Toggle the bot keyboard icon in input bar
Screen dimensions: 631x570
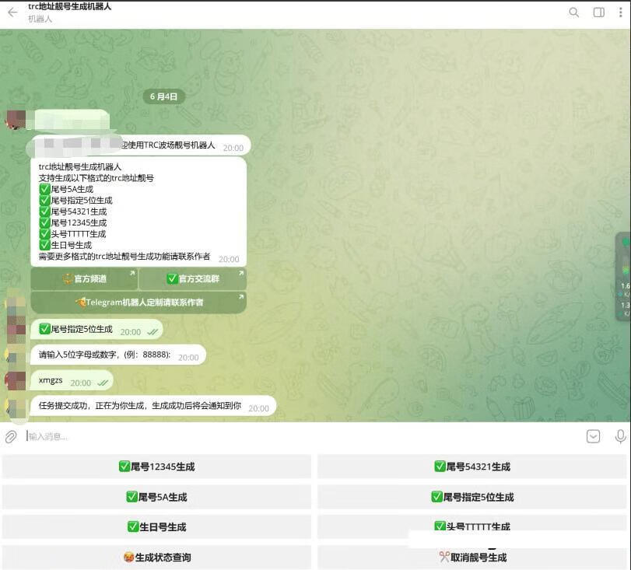coord(593,437)
